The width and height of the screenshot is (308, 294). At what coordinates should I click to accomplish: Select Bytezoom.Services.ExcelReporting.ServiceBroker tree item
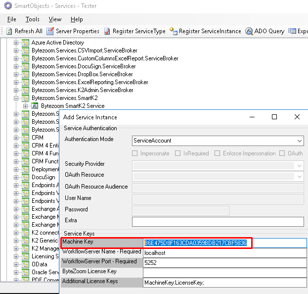[90, 82]
